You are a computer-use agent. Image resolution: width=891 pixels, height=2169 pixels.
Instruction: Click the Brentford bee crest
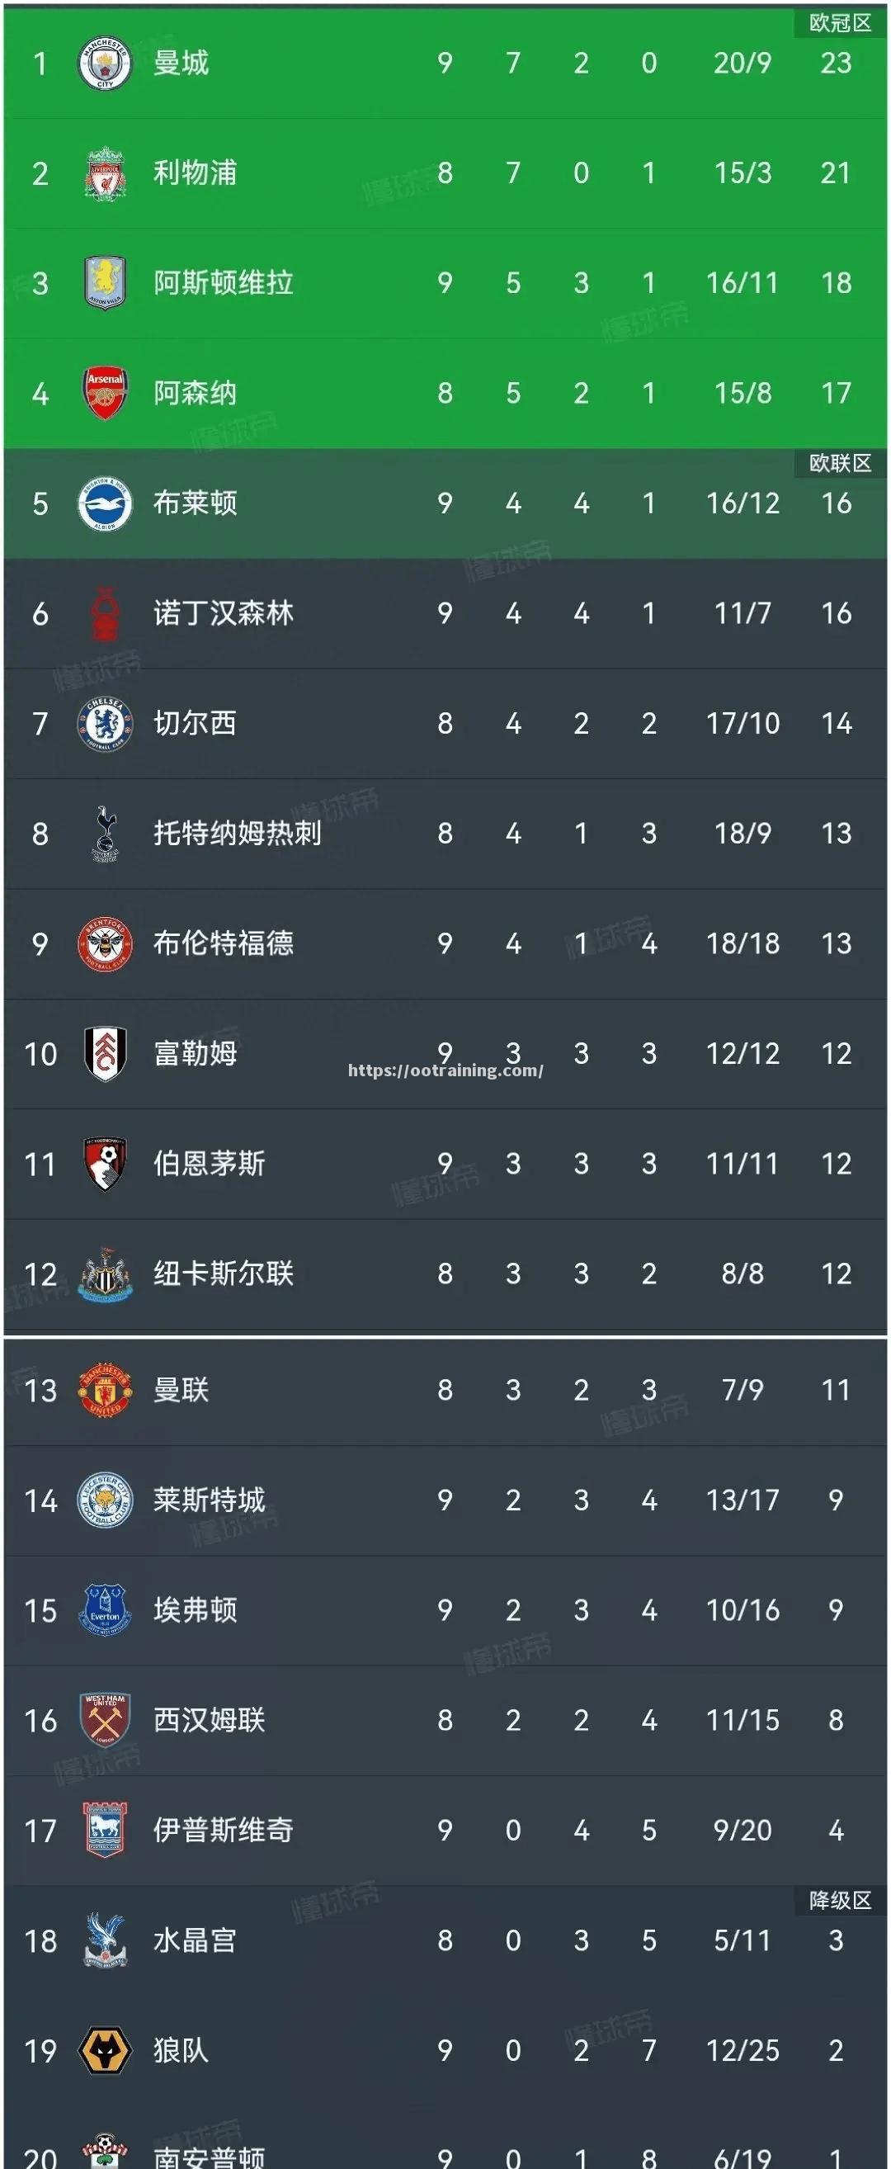click(x=104, y=944)
